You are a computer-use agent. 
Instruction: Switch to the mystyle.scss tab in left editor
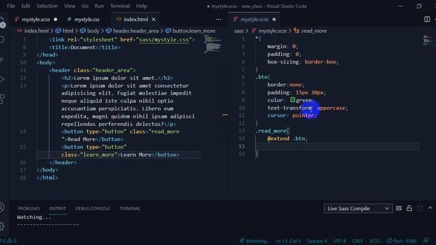coord(35,20)
